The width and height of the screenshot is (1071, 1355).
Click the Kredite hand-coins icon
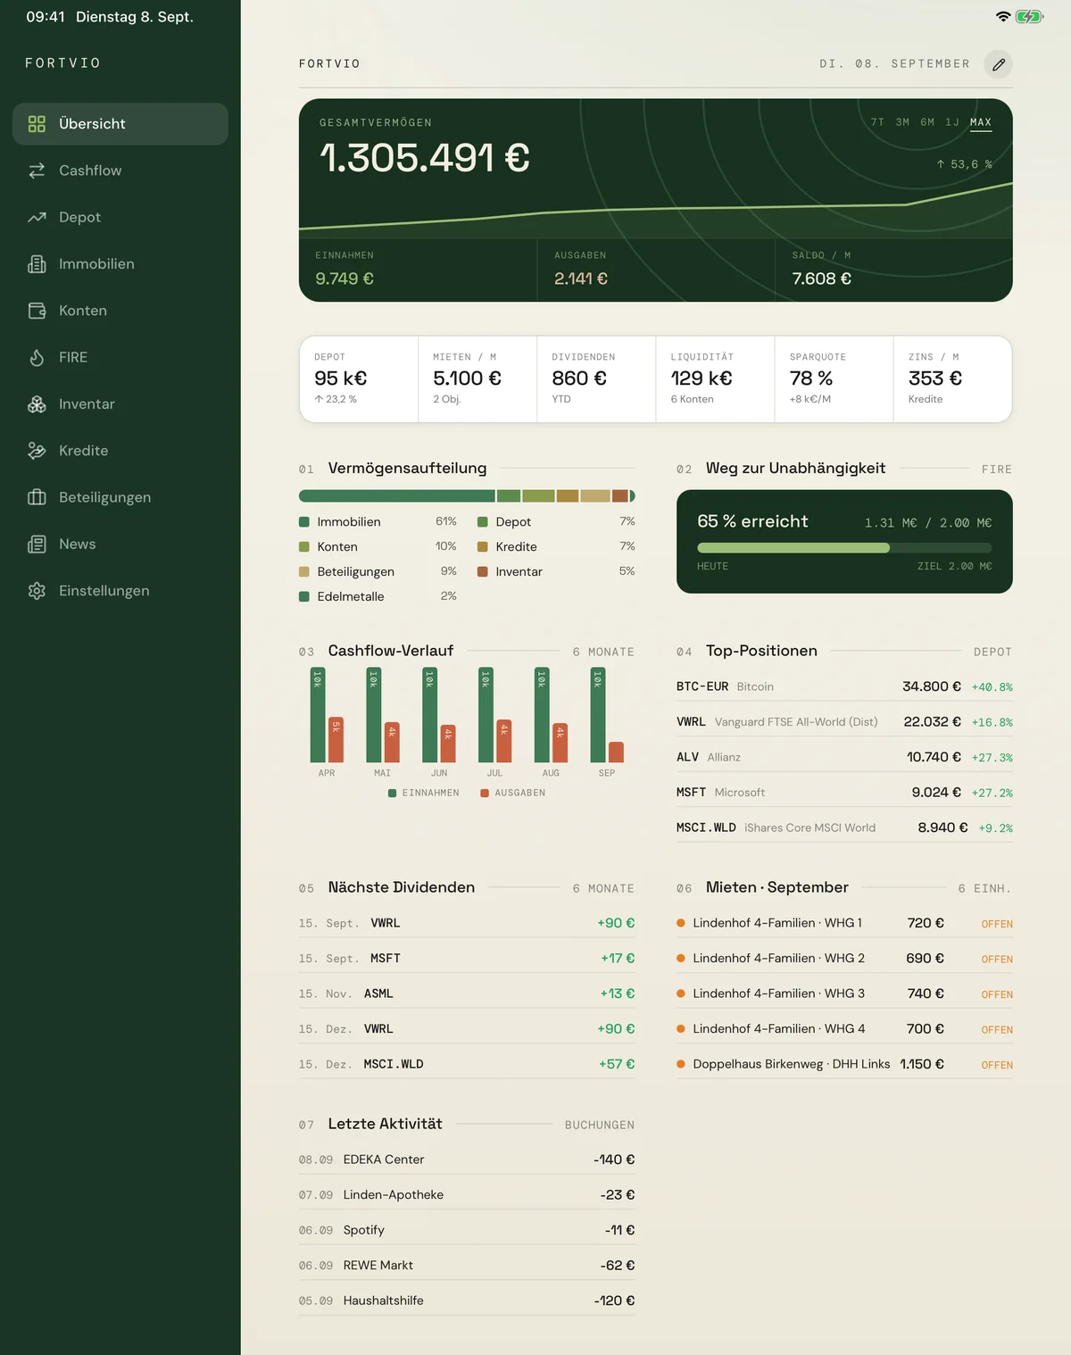(x=37, y=451)
